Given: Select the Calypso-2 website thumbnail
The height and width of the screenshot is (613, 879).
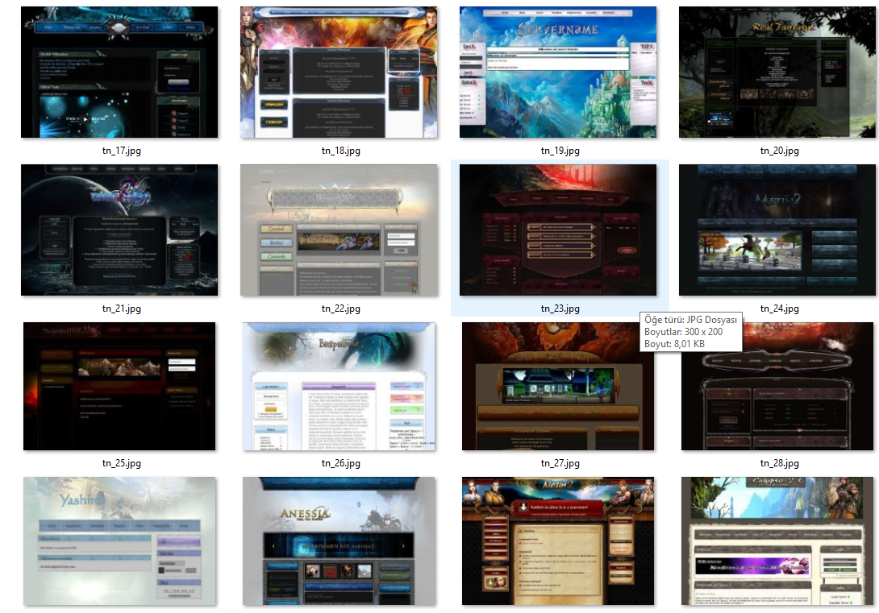Looking at the screenshot, I should 777,541.
